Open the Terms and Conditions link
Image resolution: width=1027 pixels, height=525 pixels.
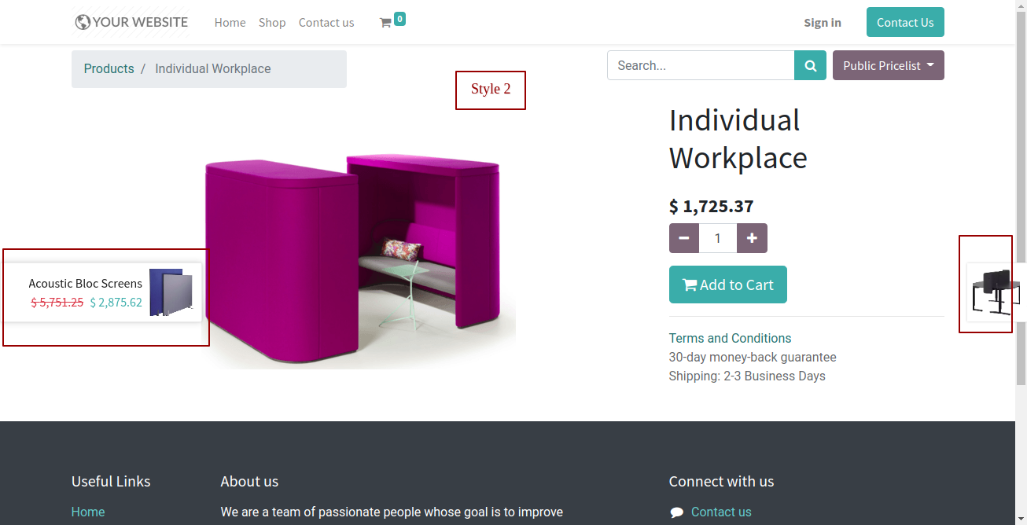pyautogui.click(x=730, y=338)
